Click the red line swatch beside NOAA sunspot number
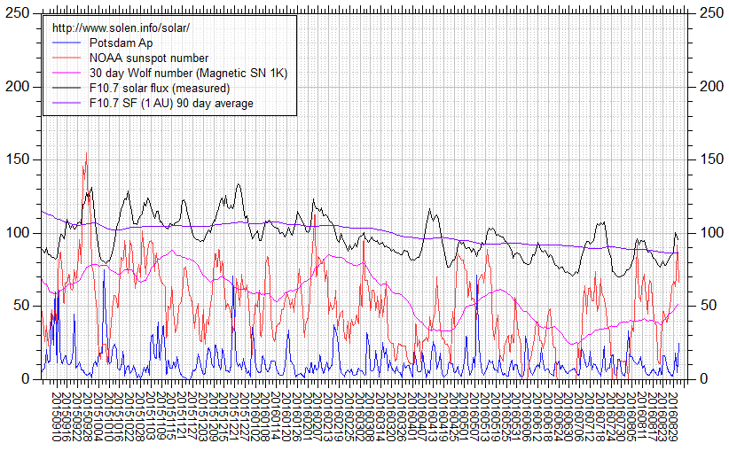This screenshot has height=451, width=729. point(67,58)
